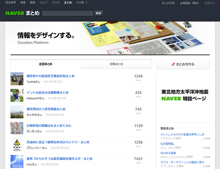
Task: Open ラウラ・ボーデヴィッヒの壁紙に使え… link
Action: click(184, 162)
